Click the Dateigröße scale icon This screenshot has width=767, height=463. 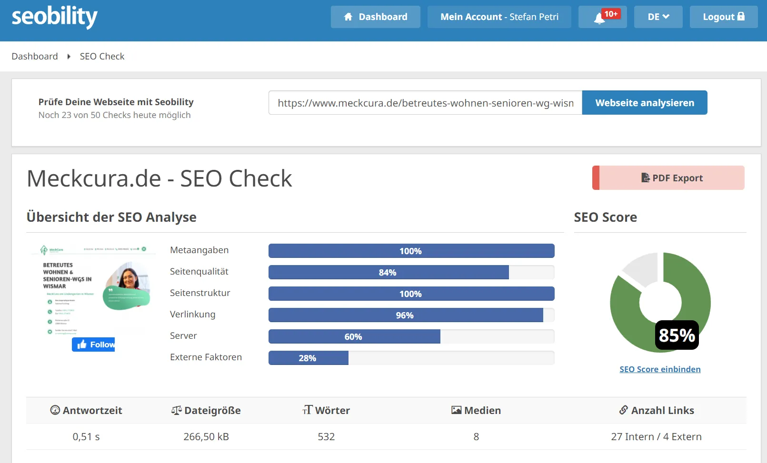(177, 410)
